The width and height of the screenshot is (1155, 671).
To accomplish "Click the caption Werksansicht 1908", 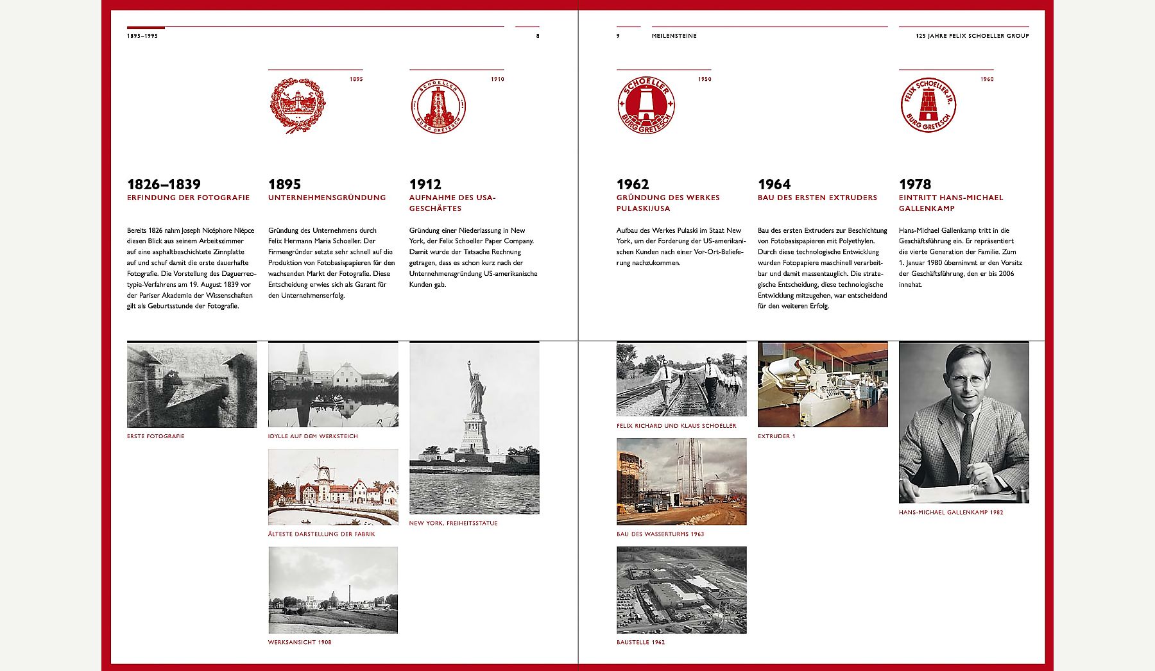I will [x=300, y=642].
